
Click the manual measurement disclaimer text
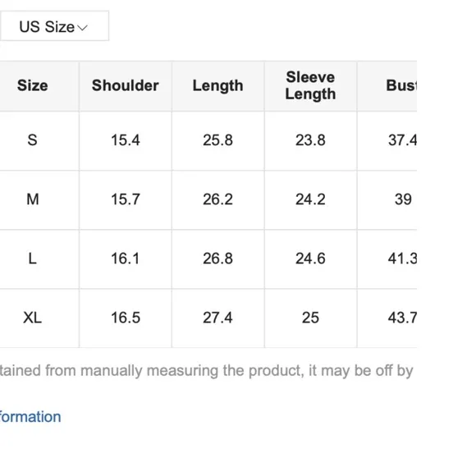[x=207, y=371]
